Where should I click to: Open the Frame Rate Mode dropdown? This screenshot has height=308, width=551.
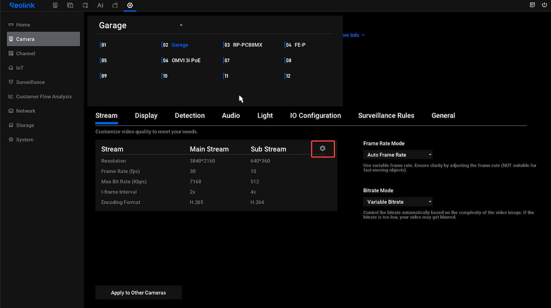[x=398, y=155]
